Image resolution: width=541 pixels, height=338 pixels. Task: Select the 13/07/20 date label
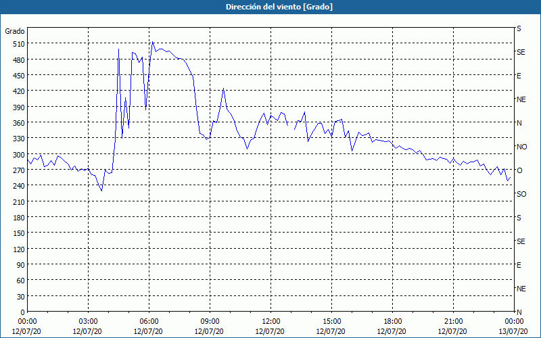514,331
